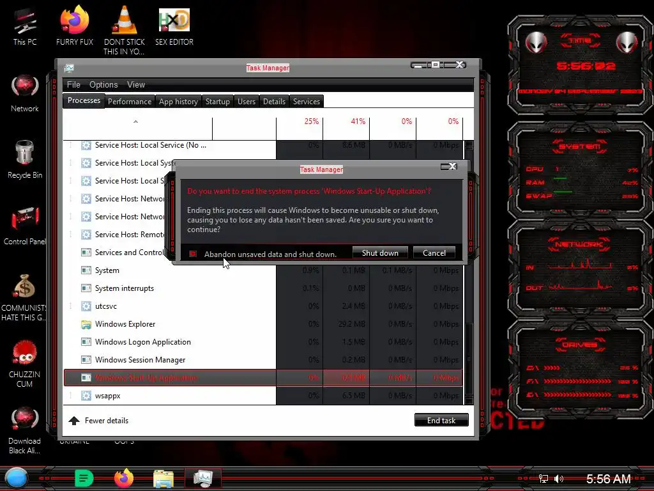The height and width of the screenshot is (491, 654).
Task: Switch to the Details tab
Action: 274,102
